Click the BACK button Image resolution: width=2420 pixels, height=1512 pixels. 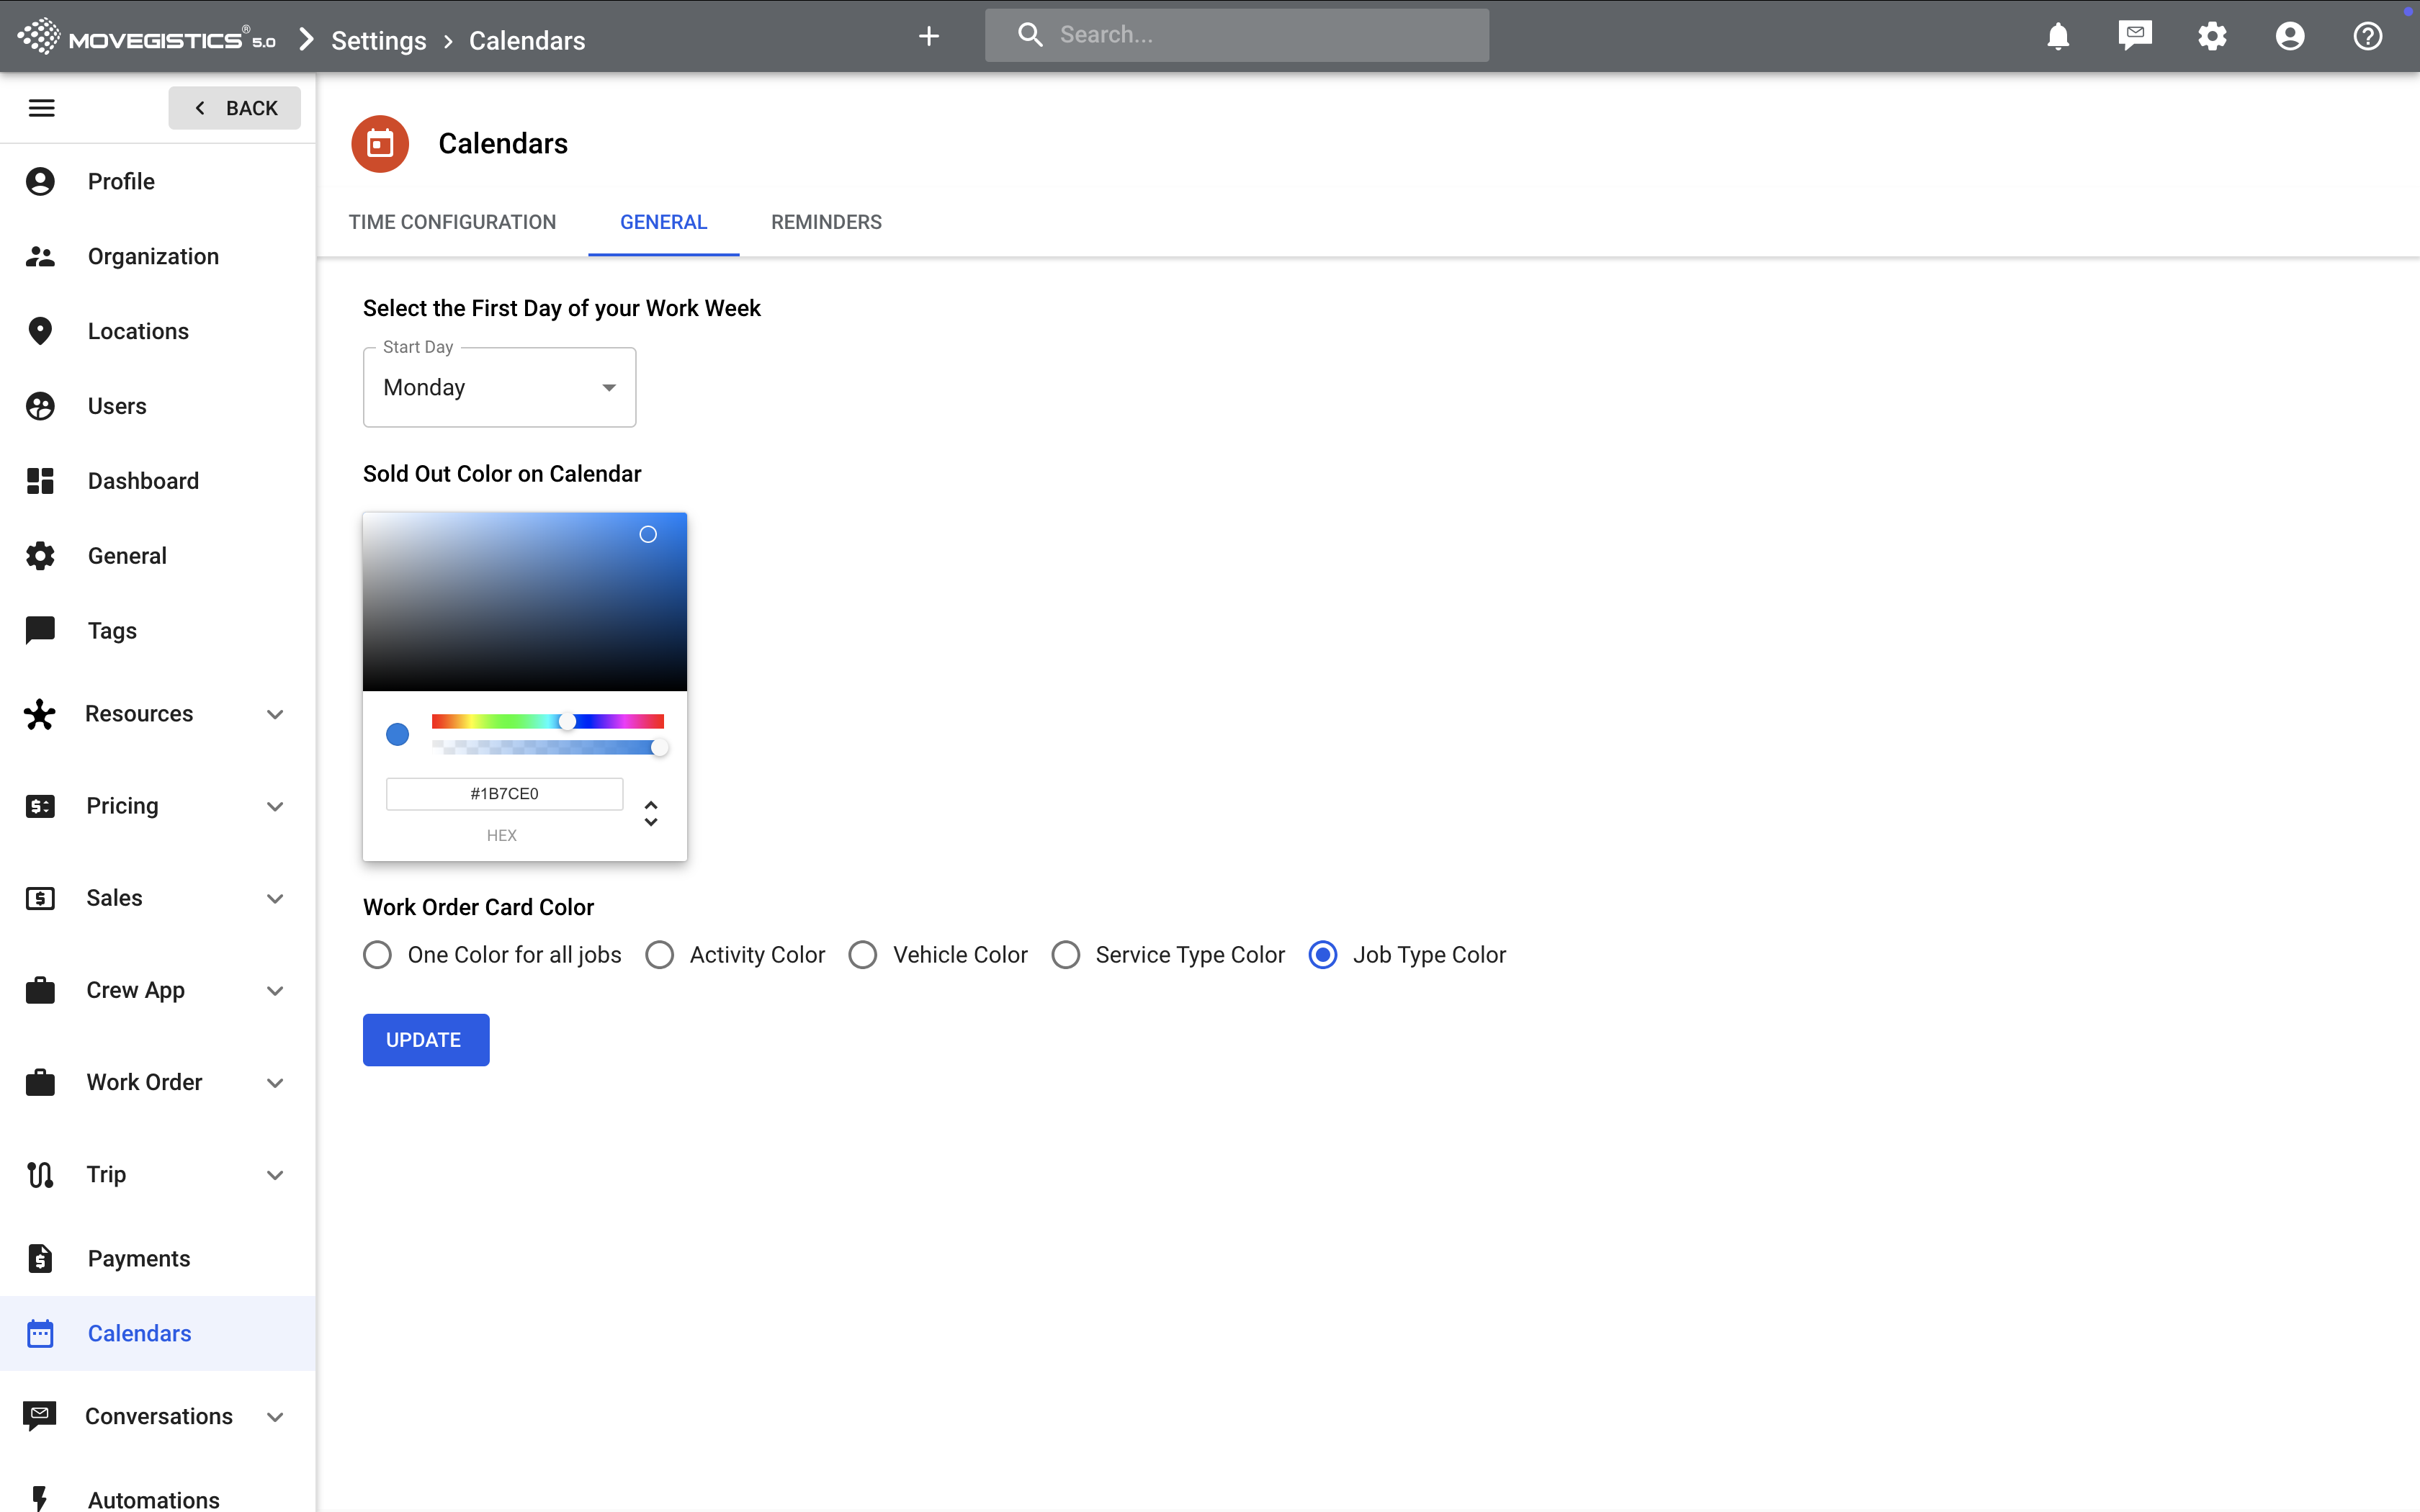point(234,108)
